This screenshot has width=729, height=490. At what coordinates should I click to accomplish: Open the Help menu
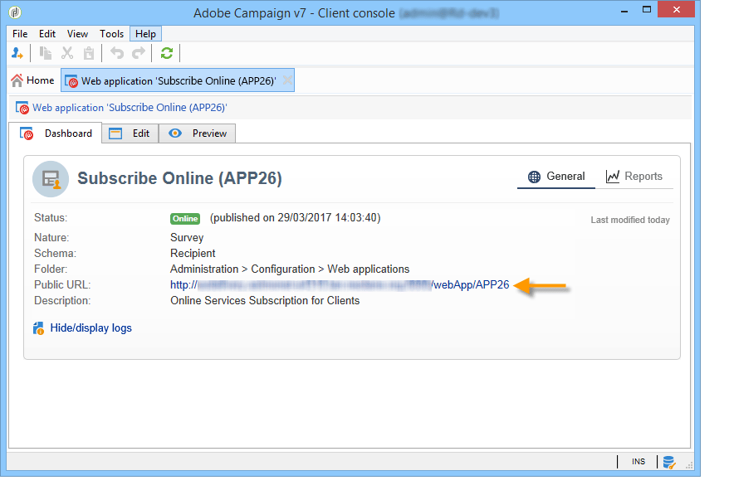tap(145, 33)
